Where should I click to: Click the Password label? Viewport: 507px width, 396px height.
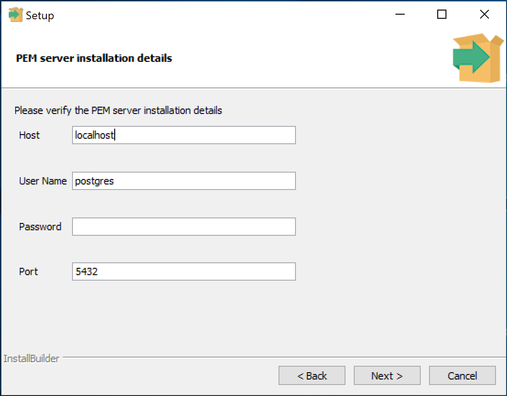click(40, 227)
